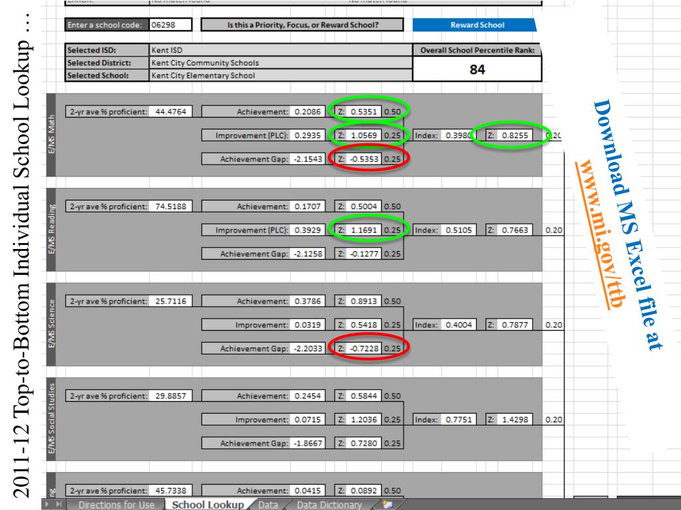Switch to the Directions for Use tab
Screen dimensions: 681x510
tap(116, 505)
